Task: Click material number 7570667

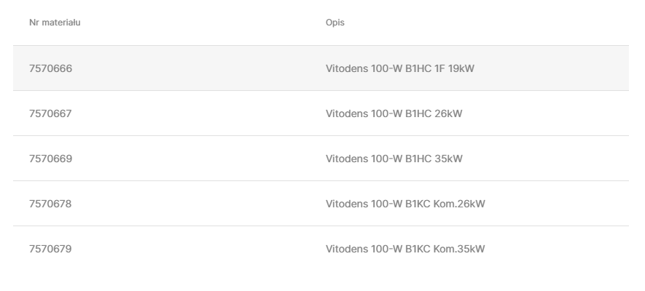Action: point(50,114)
